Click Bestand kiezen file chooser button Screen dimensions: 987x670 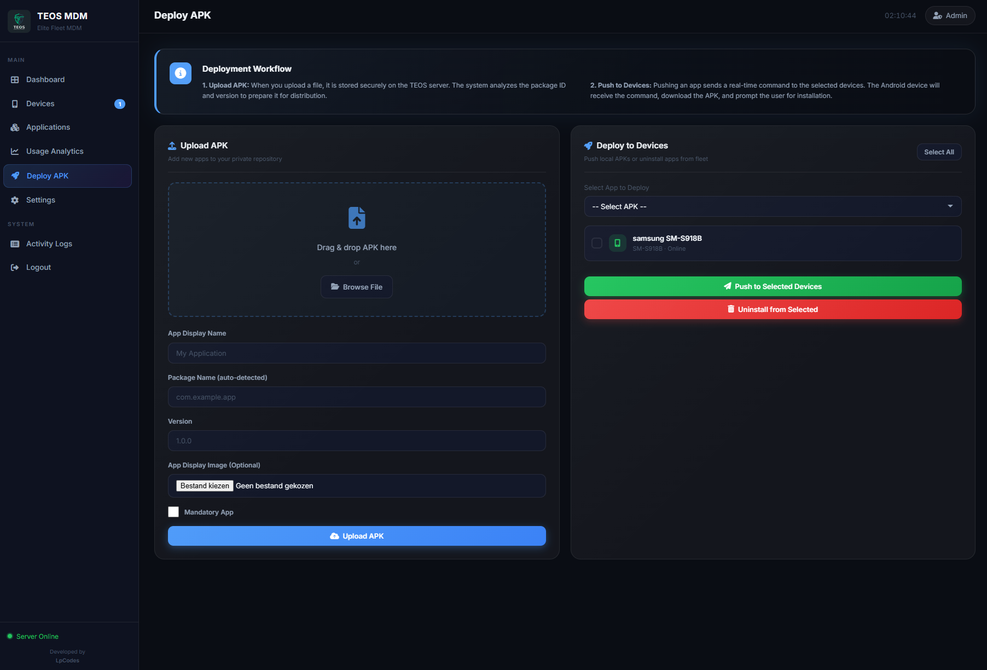click(x=205, y=486)
